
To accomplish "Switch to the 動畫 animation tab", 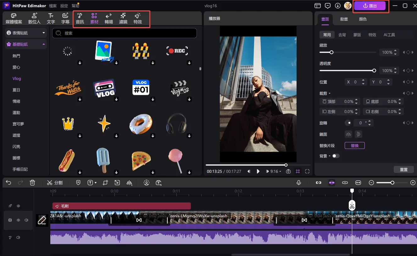I will click(x=344, y=19).
